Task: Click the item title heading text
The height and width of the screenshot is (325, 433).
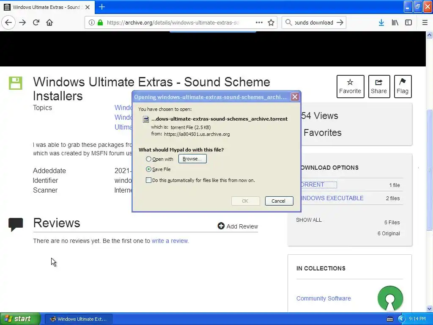Action: (151, 89)
